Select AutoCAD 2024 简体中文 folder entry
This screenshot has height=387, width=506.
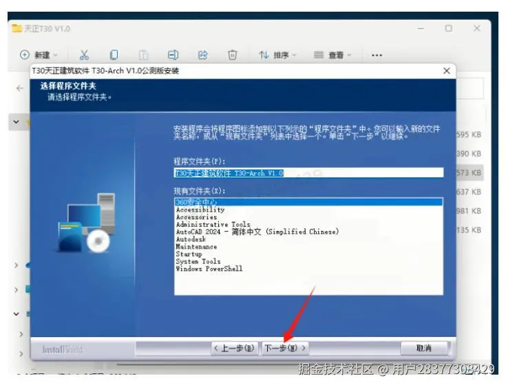(257, 232)
